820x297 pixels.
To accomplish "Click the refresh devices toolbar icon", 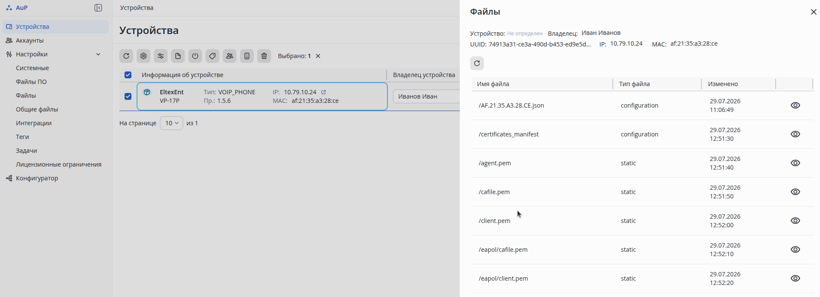I will tap(126, 56).
